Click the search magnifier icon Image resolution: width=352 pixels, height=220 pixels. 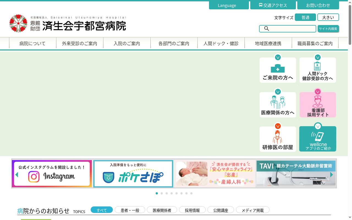[x=266, y=29]
